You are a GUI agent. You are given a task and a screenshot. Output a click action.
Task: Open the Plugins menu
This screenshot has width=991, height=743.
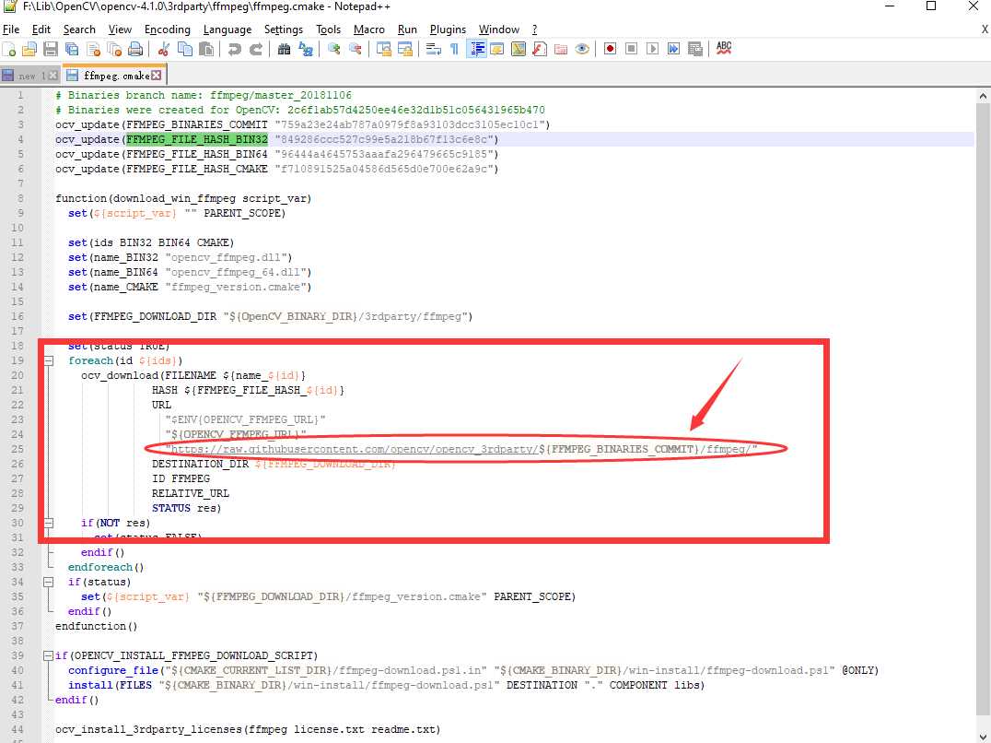coord(448,29)
